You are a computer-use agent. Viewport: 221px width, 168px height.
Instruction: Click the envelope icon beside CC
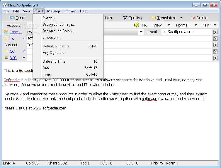(x=6, y=51)
